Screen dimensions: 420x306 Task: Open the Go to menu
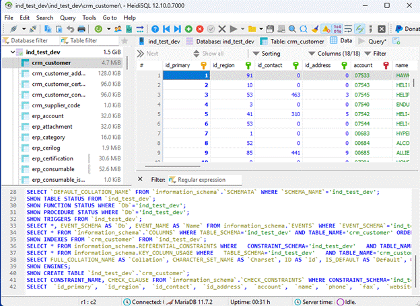110,18
